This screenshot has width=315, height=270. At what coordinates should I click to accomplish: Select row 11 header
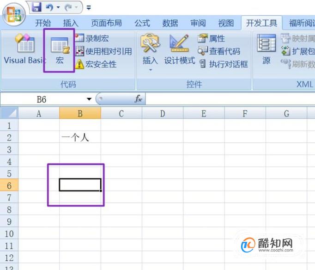coord(9,245)
